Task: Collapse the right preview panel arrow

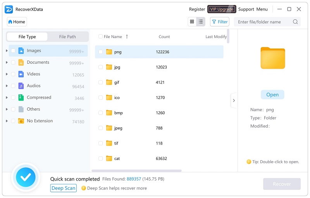Action: 233,101
